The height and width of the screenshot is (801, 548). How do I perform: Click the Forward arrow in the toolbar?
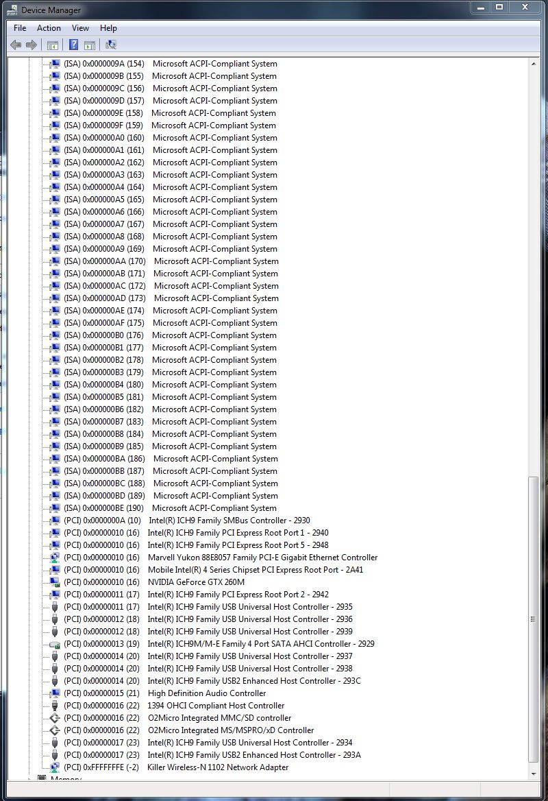pyautogui.click(x=32, y=45)
